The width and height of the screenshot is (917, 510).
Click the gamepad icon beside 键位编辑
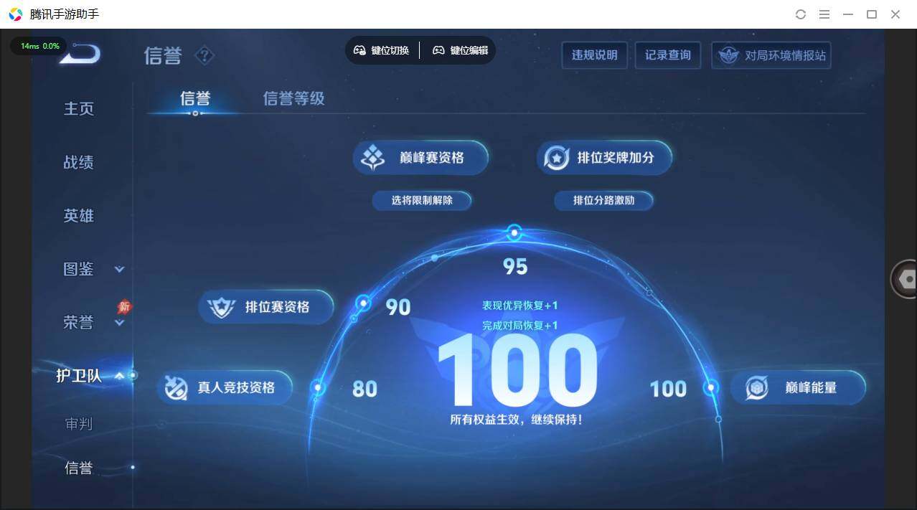(438, 50)
